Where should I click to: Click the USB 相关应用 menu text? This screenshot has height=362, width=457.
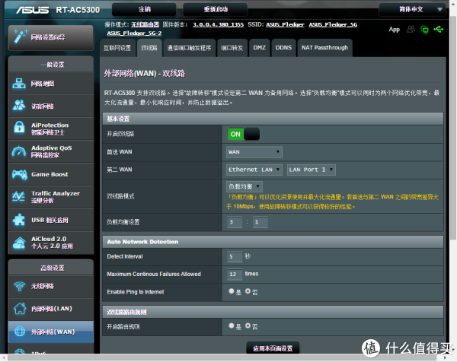point(50,221)
